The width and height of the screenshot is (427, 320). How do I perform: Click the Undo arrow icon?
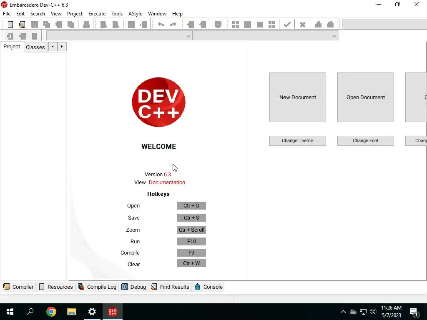point(161,25)
